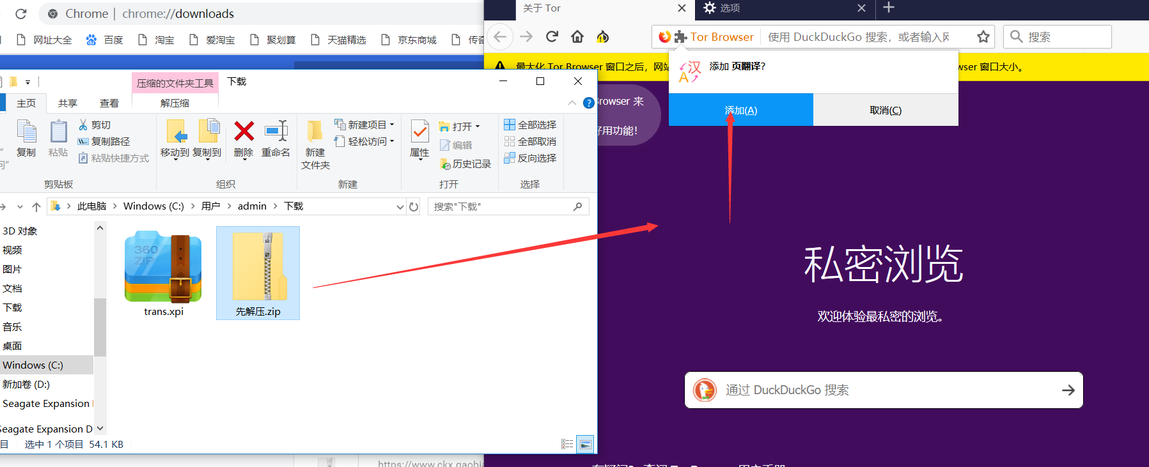Click the DuckDuckGo search field on page
This screenshot has width=1149, height=467.
(x=884, y=390)
